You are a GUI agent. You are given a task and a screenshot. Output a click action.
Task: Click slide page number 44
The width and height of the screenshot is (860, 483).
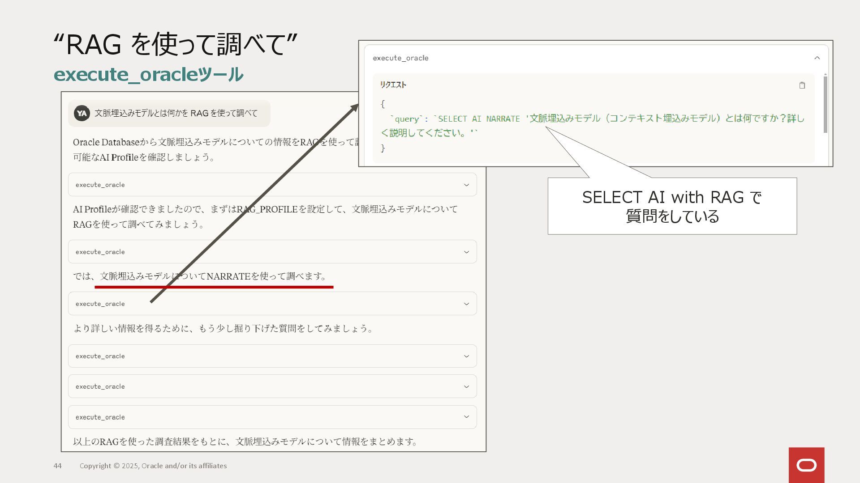point(57,466)
